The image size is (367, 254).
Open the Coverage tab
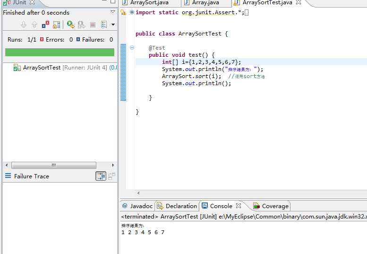[x=271, y=206]
